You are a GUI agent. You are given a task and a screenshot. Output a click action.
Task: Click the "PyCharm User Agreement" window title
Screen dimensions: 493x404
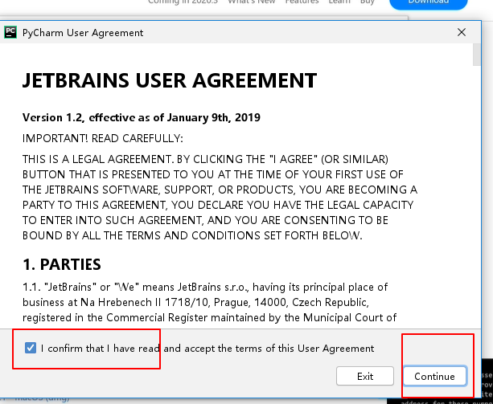tap(83, 33)
